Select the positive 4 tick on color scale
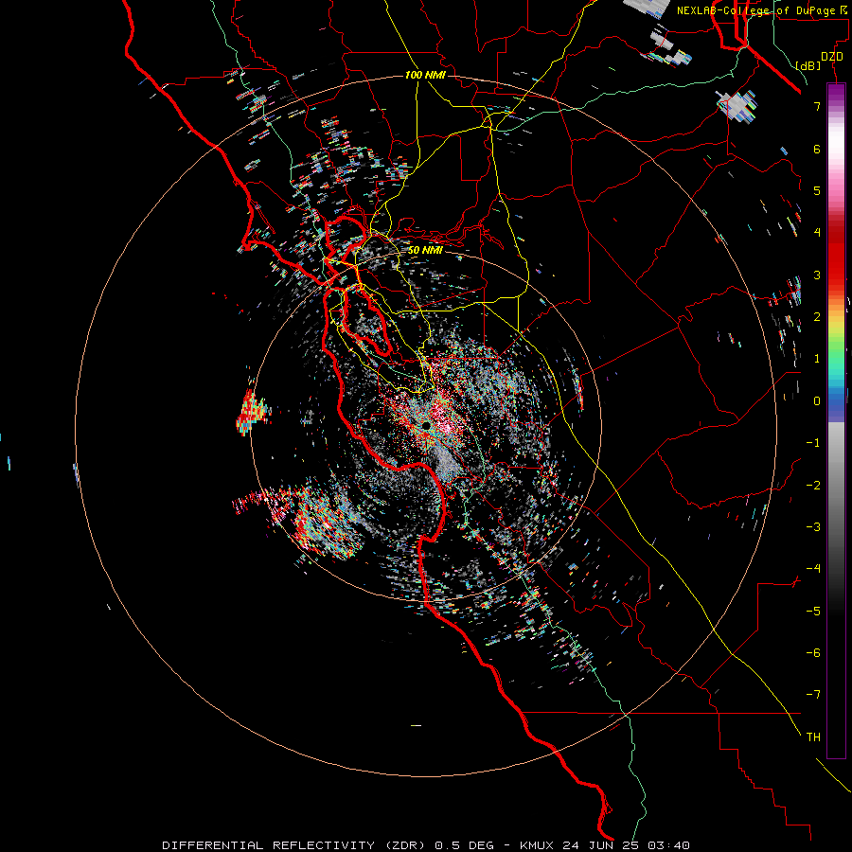852x852 pixels. [x=817, y=233]
